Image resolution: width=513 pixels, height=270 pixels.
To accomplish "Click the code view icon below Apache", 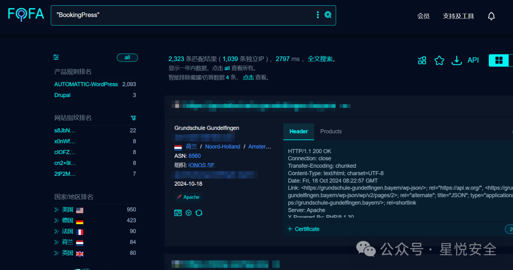I will pos(178,213).
